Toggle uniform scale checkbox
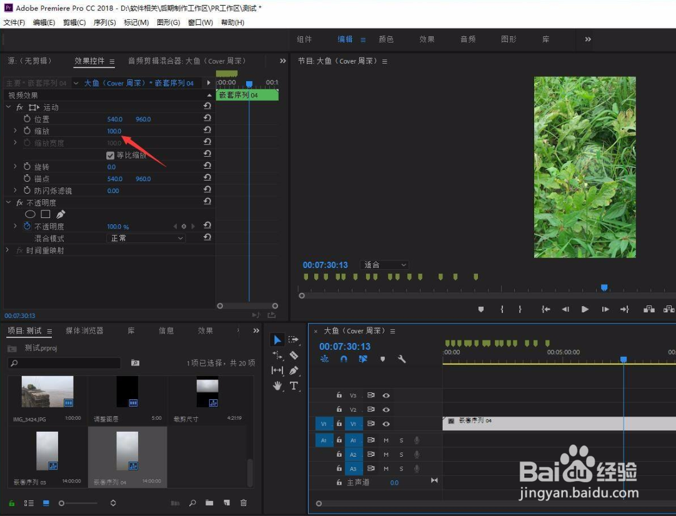Image resolution: width=676 pixels, height=516 pixels. 110,155
